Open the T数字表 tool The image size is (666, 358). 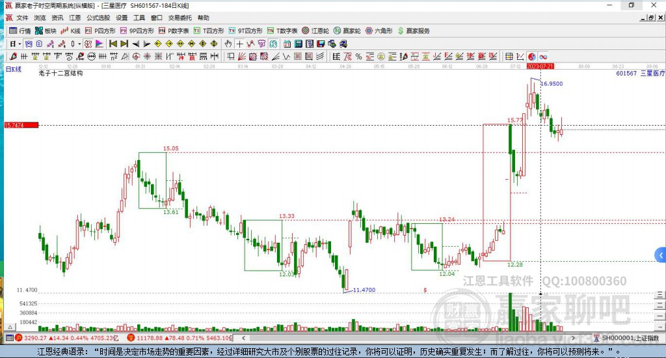[282, 31]
